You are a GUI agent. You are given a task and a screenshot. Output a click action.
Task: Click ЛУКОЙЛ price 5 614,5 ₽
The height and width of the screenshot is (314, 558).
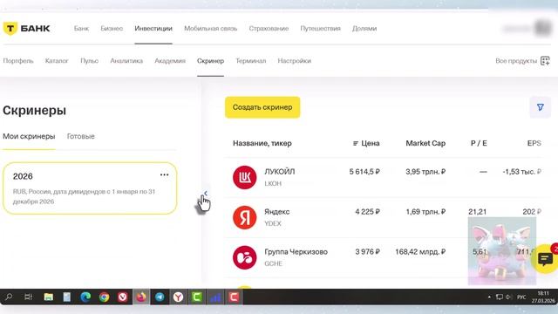(364, 172)
